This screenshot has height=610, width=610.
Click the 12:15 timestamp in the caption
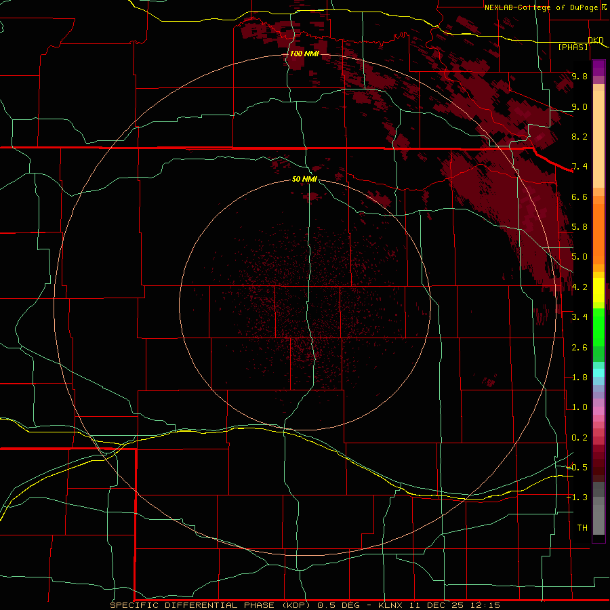point(485,605)
